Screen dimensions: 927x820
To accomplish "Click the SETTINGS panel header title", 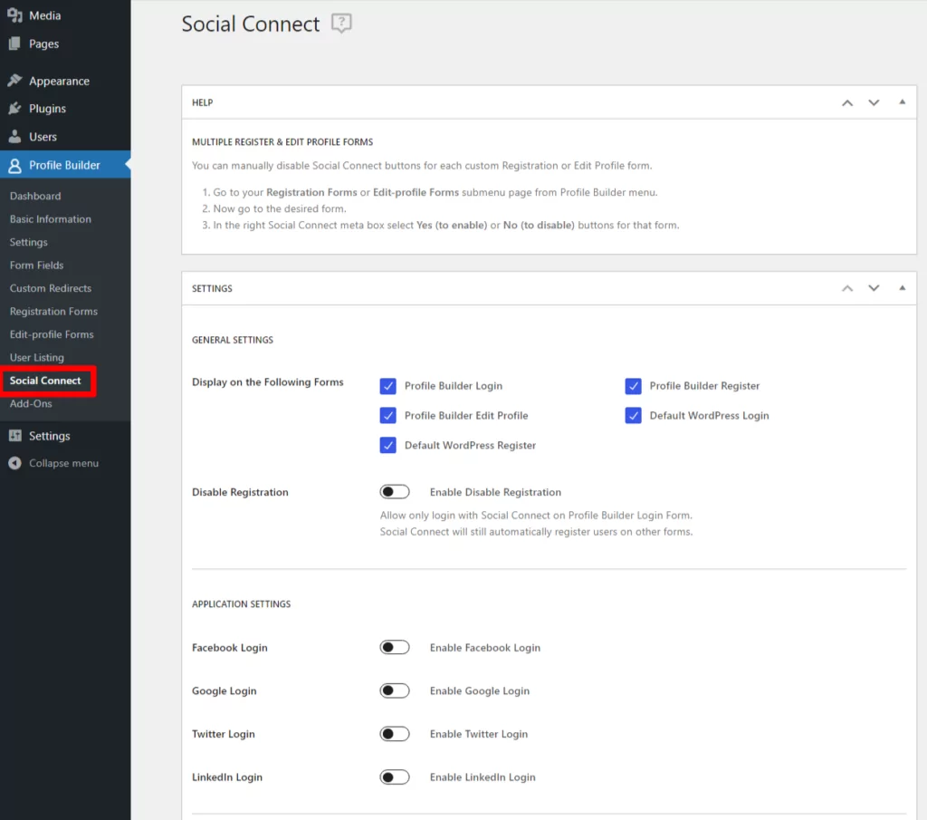I will (212, 288).
